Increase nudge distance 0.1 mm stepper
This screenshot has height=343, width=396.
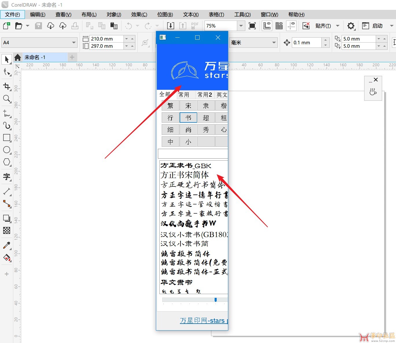(325, 40)
